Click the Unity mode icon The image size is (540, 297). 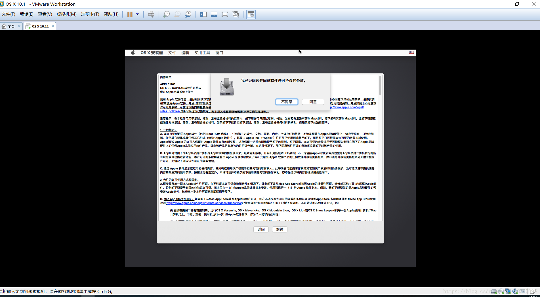[x=236, y=14]
